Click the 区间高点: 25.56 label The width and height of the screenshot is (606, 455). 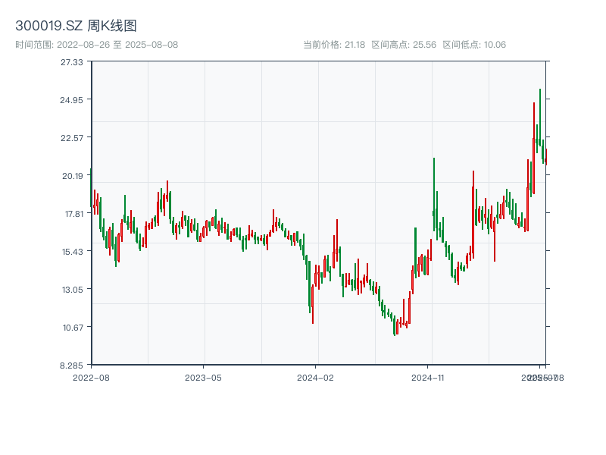[x=404, y=45]
